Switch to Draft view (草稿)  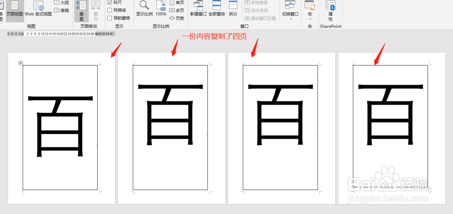tap(61, 10)
